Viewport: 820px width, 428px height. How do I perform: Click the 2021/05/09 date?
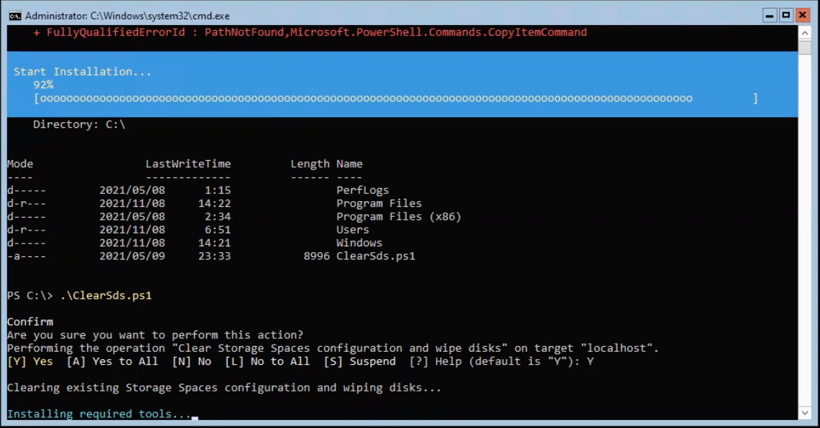click(132, 256)
